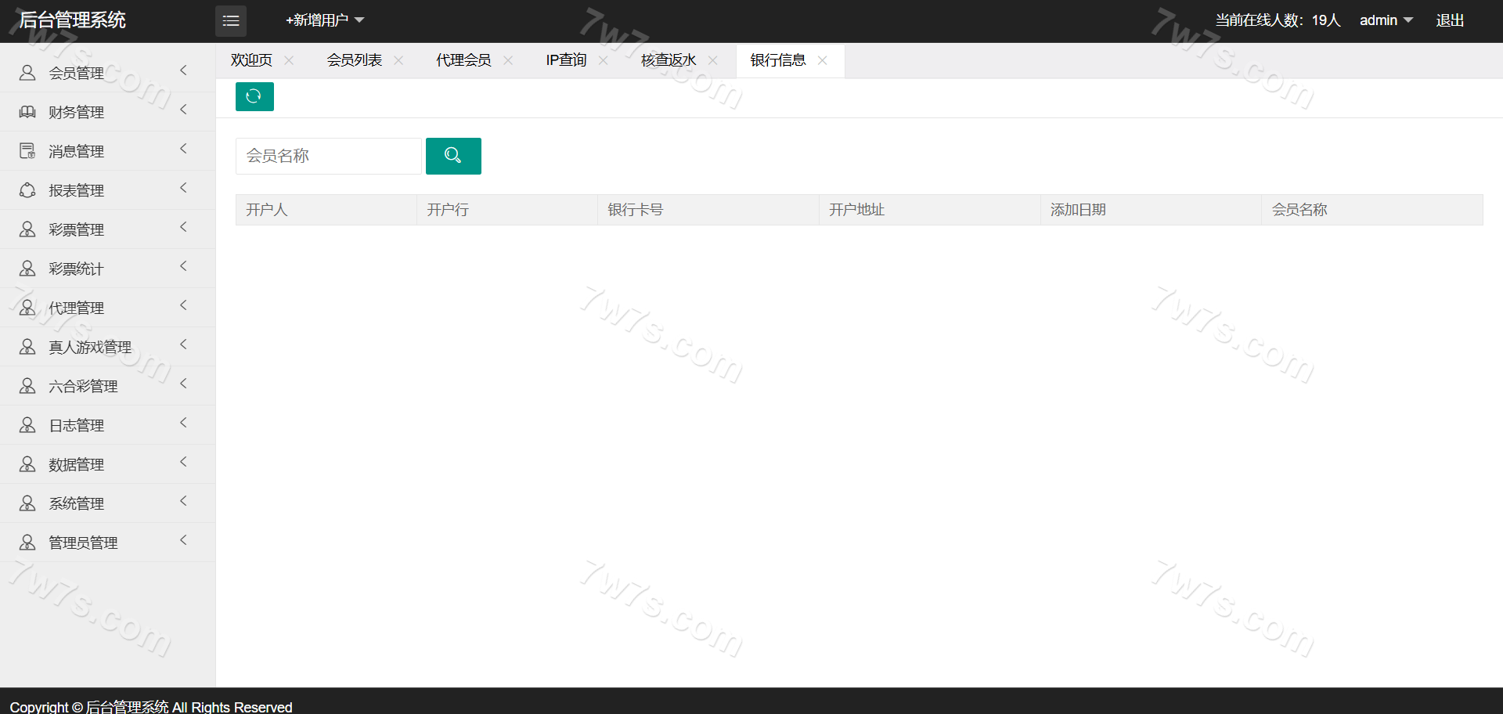Switch to the 会员列表 tab
Screen dimensions: 1503x714
point(354,60)
